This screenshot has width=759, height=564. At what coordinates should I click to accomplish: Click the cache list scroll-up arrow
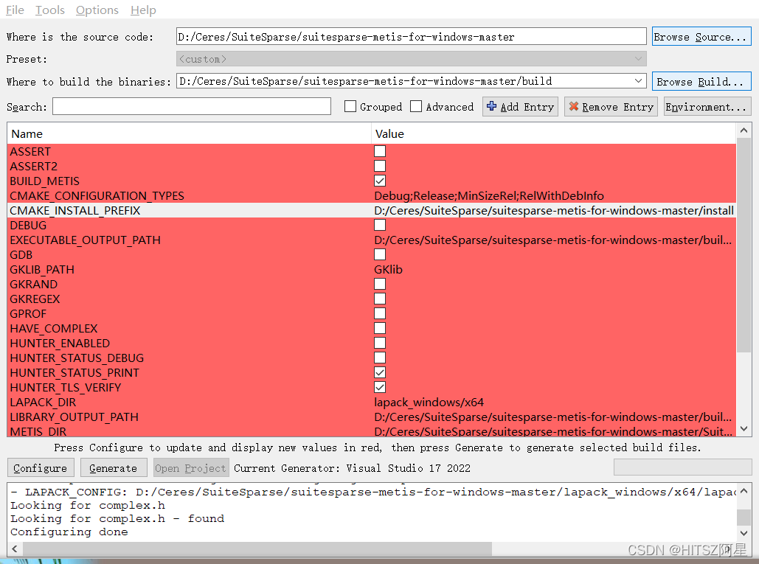coord(744,130)
